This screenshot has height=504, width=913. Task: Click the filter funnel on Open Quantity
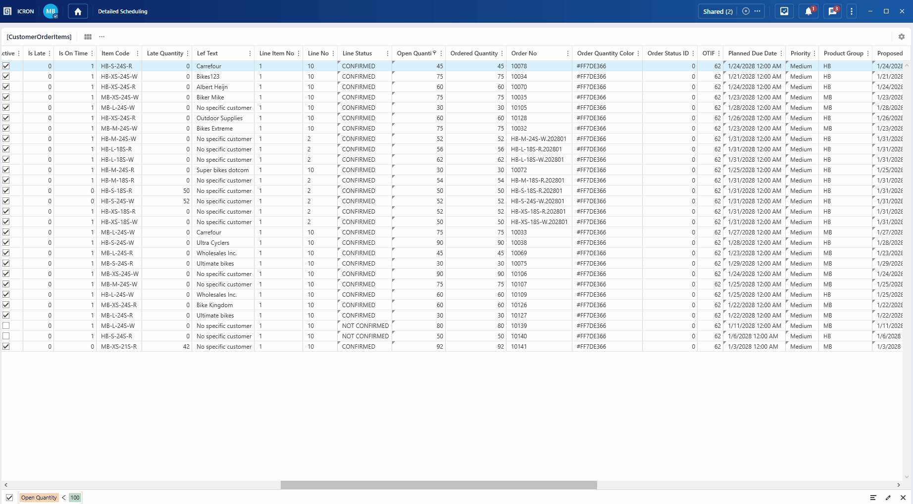pos(435,53)
